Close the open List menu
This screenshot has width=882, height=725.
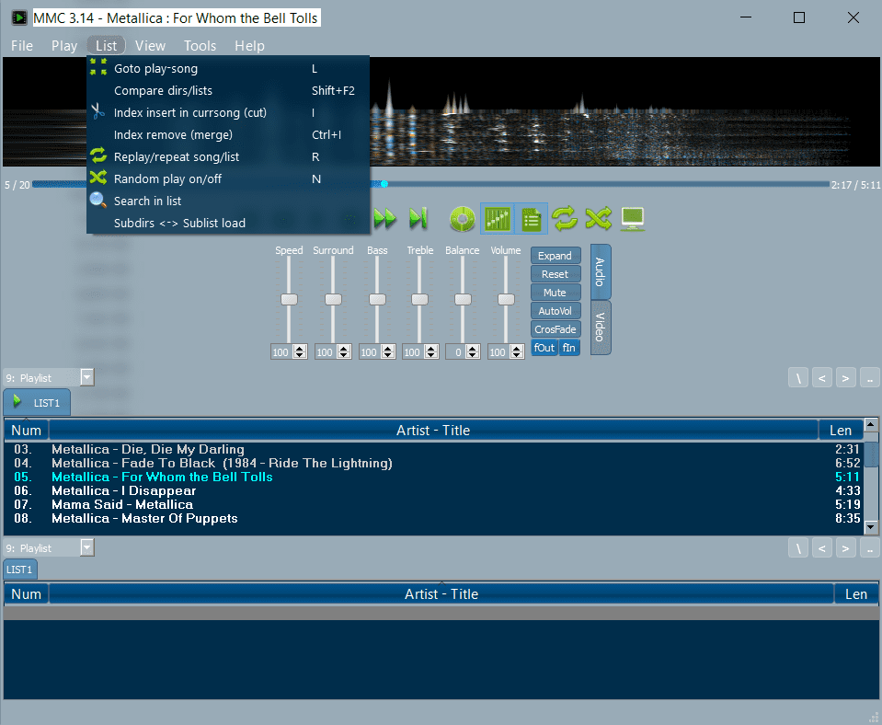tap(107, 46)
